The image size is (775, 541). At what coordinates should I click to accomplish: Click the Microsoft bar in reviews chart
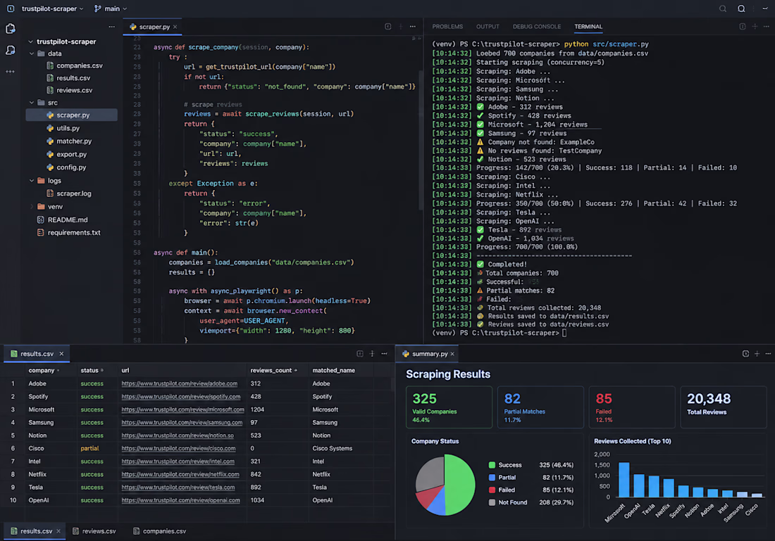coord(624,479)
